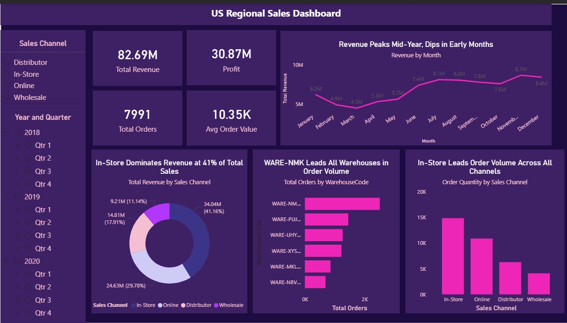Select the WARE-NBV warehouse bar
Image resolution: width=567 pixels, height=323 pixels.
(315, 282)
